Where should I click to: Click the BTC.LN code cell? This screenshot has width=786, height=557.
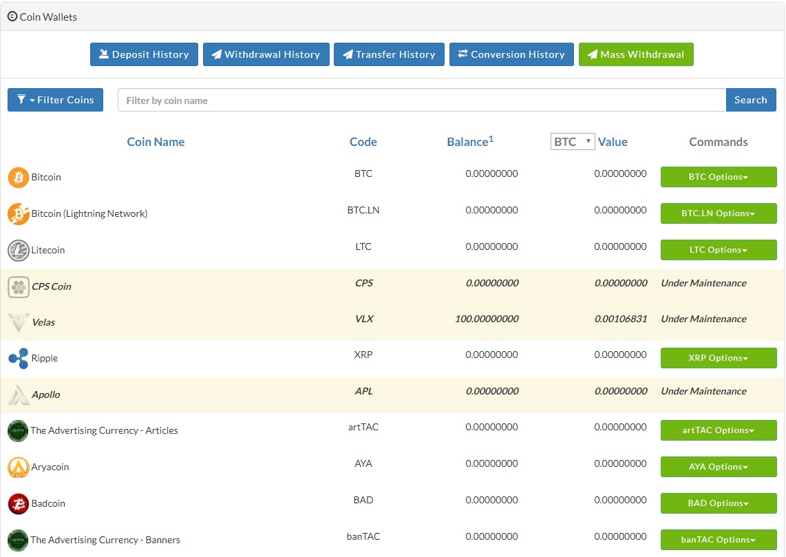coord(363,210)
